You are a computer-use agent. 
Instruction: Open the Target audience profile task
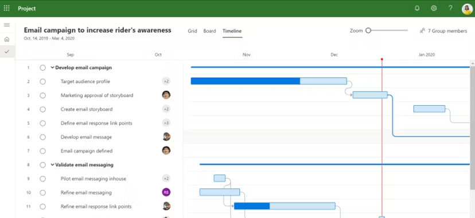pyautogui.click(x=85, y=81)
